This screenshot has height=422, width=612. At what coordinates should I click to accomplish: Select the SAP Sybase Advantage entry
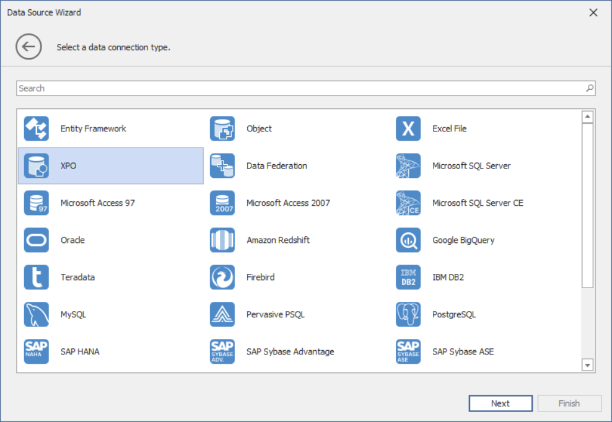[290, 352]
